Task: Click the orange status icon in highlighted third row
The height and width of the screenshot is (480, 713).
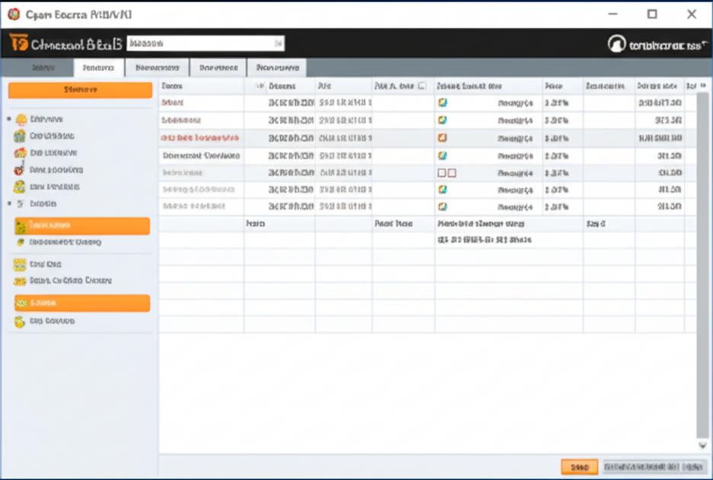Action: 442,137
